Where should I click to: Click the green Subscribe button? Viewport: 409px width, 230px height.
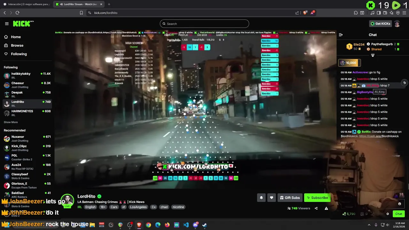[317, 198]
